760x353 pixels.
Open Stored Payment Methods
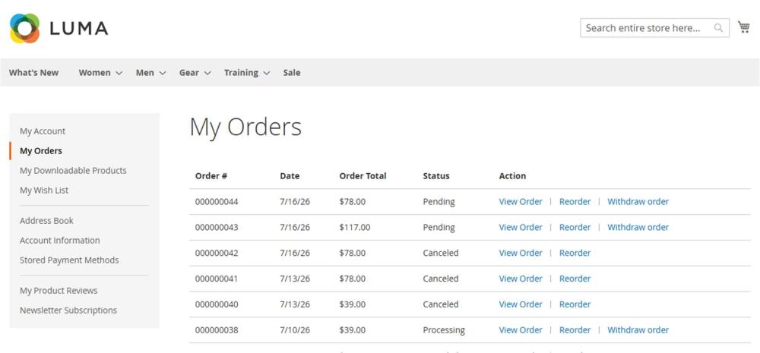[x=69, y=260]
